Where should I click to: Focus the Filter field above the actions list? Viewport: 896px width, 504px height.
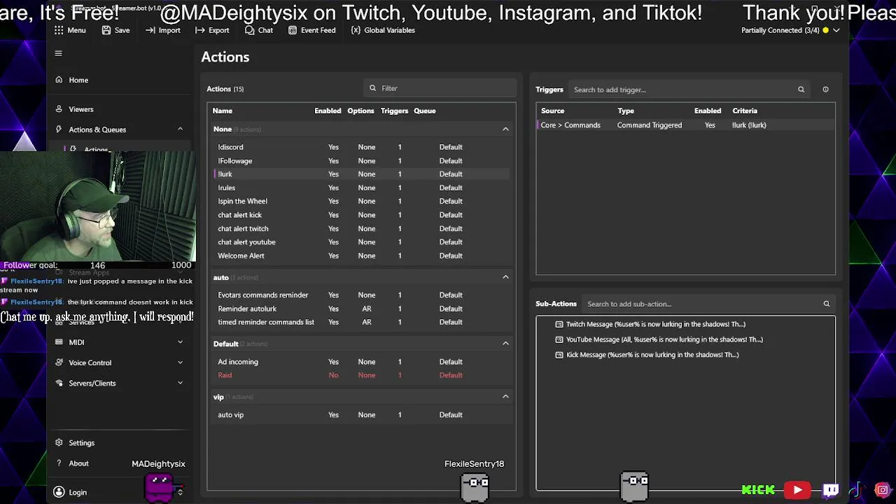[440, 88]
